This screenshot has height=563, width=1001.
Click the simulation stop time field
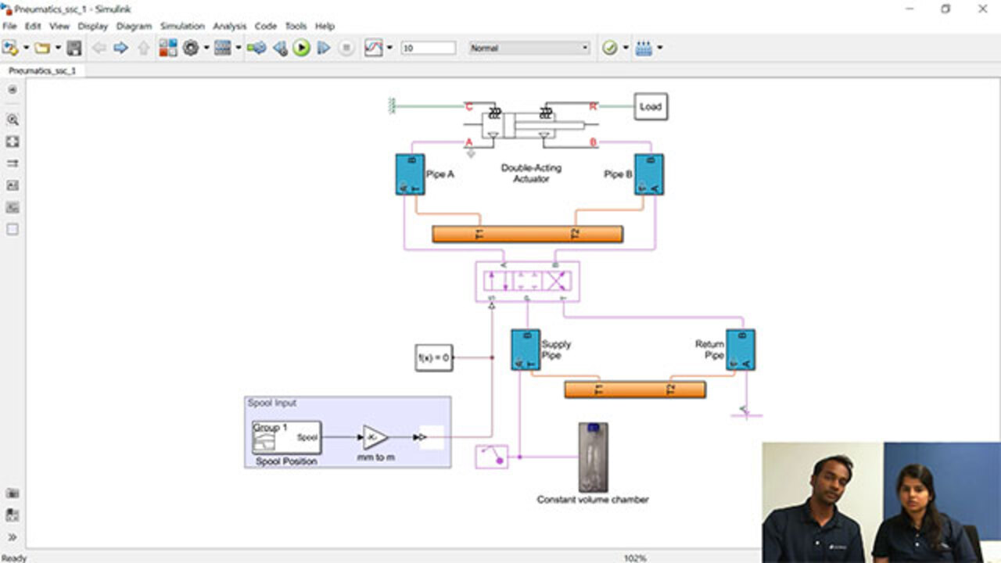[428, 48]
